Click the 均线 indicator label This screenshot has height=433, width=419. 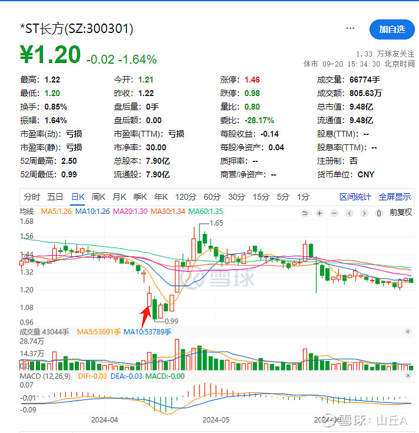pos(26,211)
